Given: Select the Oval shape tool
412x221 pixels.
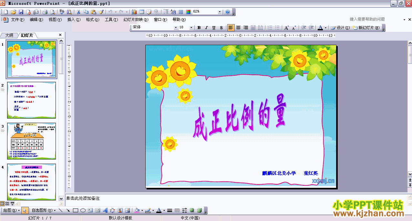Looking at the screenshot, I should click(83, 210).
